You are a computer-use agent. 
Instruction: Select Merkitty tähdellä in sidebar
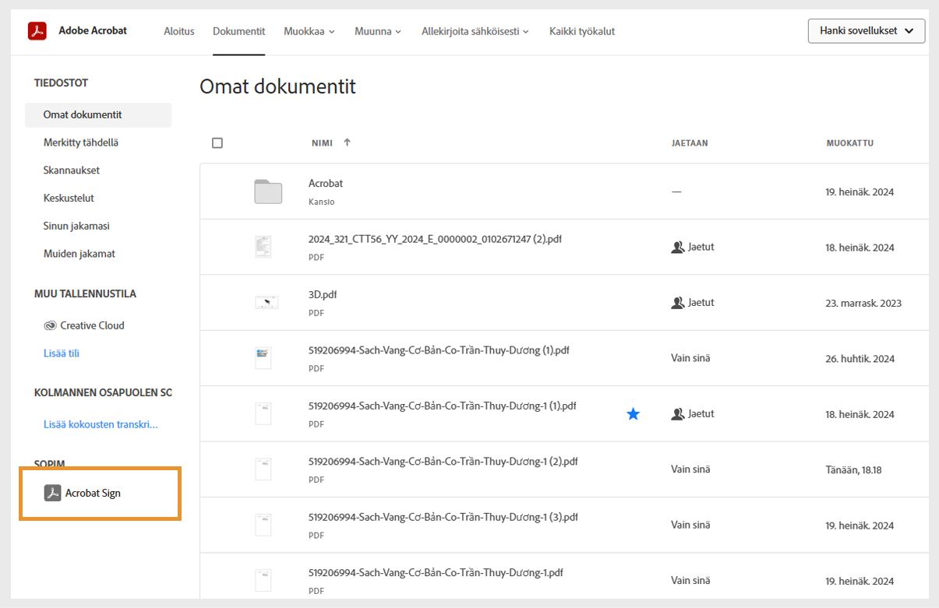point(81,142)
